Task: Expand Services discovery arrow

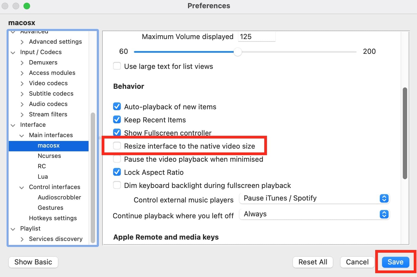Action: (22, 239)
